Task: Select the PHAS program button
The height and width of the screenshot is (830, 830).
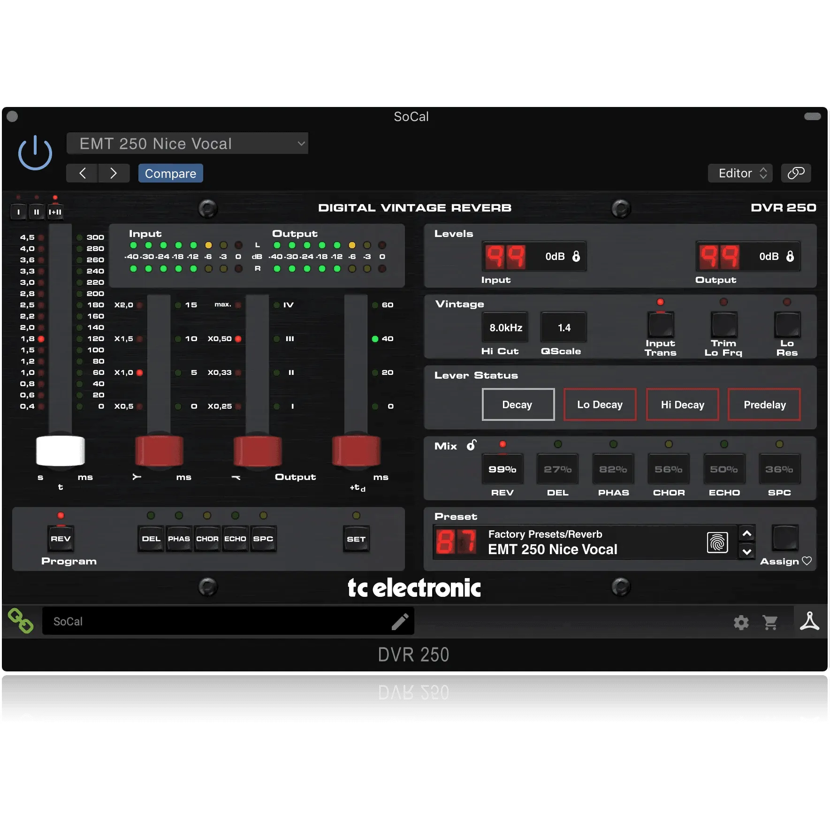Action: tap(179, 539)
